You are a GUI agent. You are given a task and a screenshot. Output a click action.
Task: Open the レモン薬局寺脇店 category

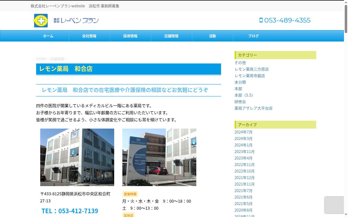tap(250, 76)
